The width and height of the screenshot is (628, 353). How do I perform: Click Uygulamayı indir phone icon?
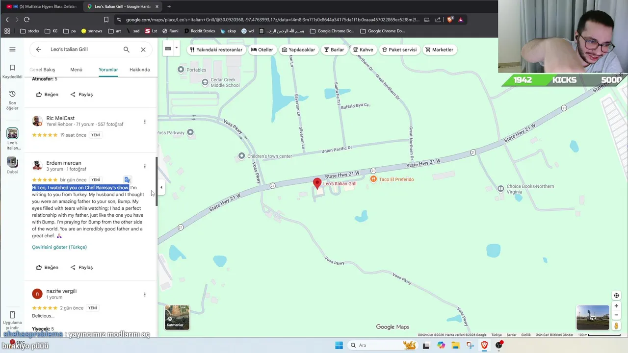(x=12, y=315)
